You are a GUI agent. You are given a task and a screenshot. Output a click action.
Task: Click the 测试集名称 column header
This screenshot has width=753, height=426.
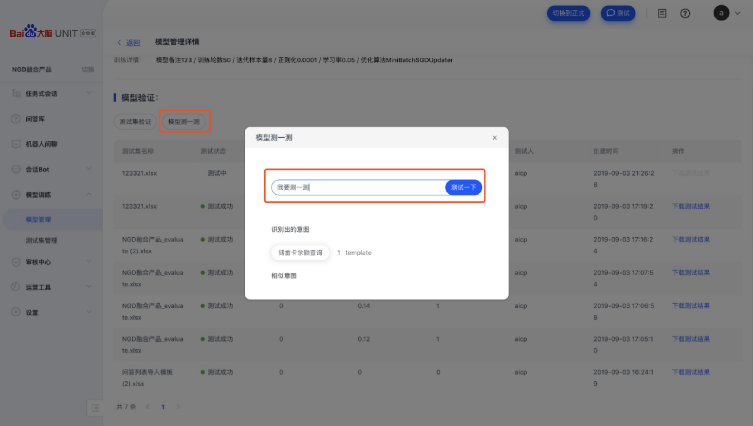tap(138, 151)
